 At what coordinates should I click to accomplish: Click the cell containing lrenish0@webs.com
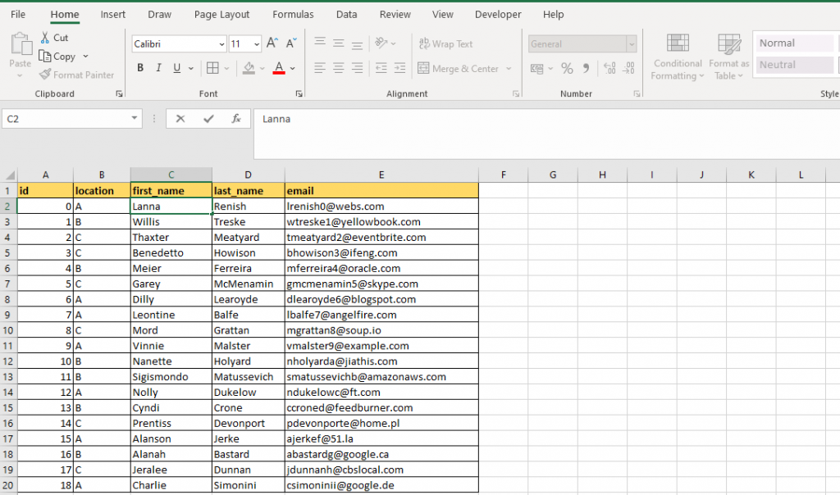381,206
